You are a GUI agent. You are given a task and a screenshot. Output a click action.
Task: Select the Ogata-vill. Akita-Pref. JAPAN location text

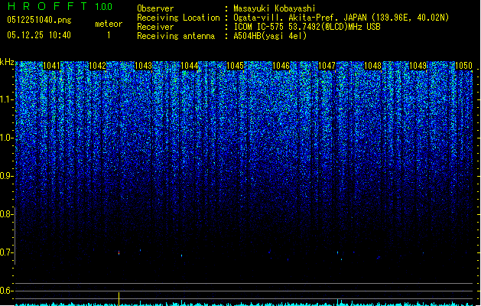point(341,18)
